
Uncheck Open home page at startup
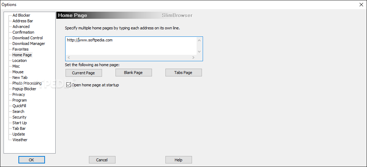69,85
